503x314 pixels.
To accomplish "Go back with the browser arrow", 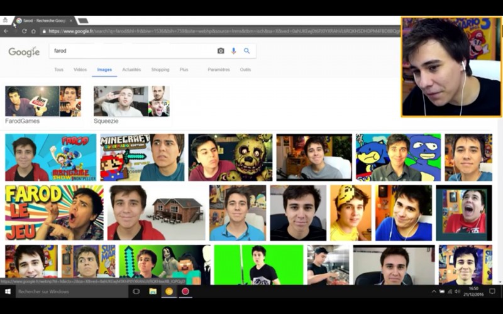I will point(6,31).
